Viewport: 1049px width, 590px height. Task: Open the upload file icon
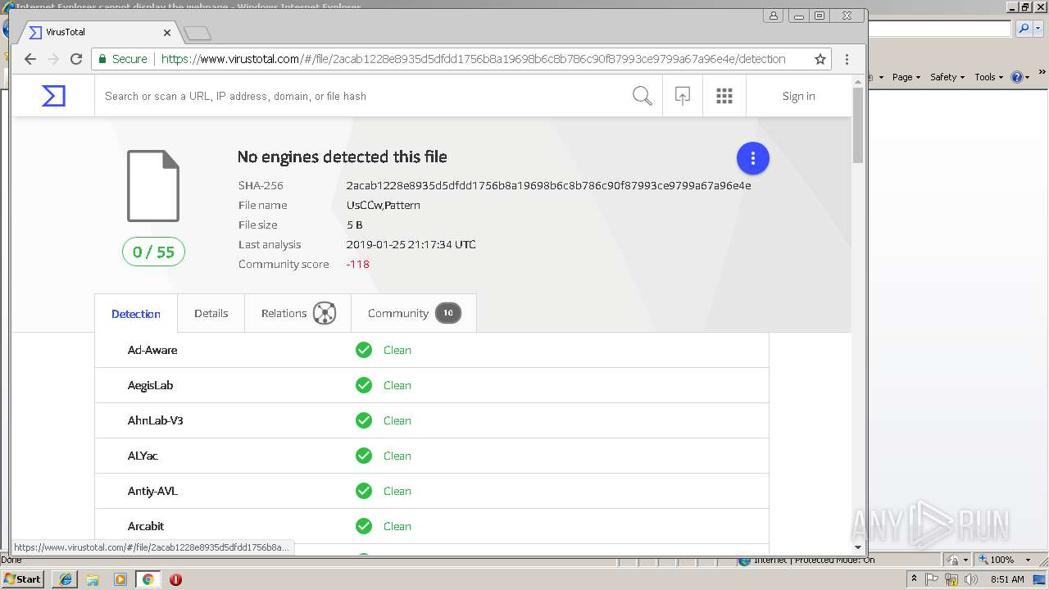pyautogui.click(x=682, y=96)
